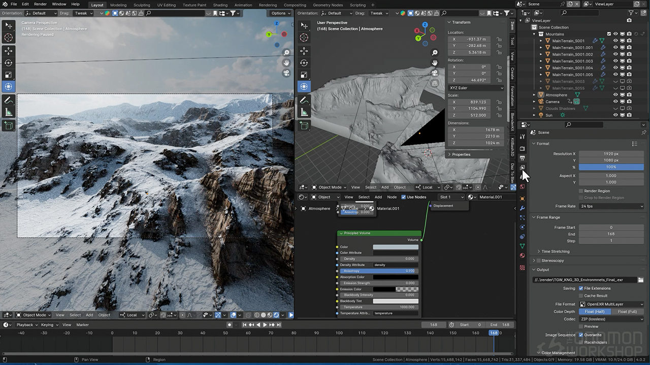Open output folder browser icon
The image size is (650, 365).
click(641, 280)
